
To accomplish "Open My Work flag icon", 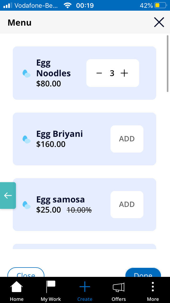I will point(51,287).
